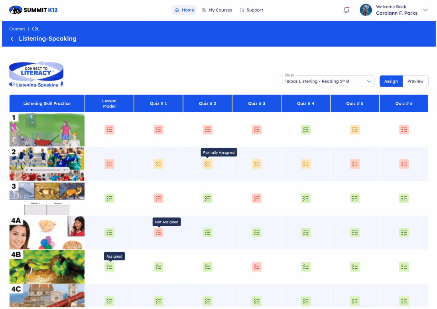Click row 1 Quiz # 3 assignment icon
The image size is (437, 309).
pyautogui.click(x=256, y=129)
